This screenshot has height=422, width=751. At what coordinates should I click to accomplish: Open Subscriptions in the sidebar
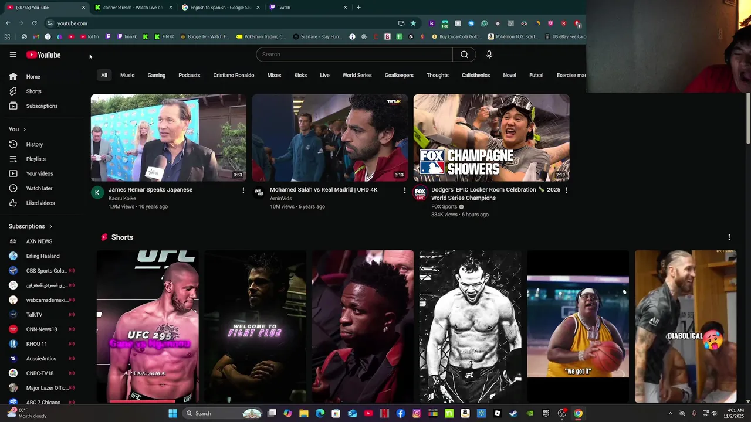click(x=42, y=106)
